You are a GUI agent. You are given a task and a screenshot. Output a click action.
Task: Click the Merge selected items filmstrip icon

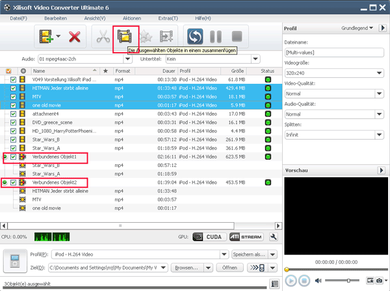point(125,36)
